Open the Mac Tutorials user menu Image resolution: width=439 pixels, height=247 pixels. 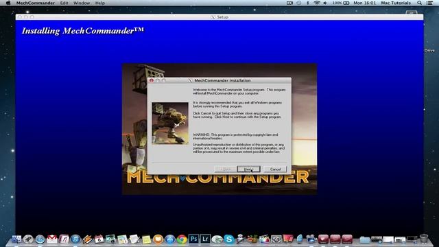tap(396, 3)
